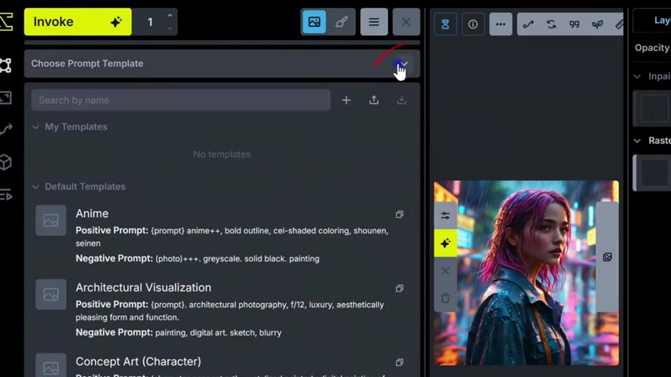Open the Workflows tab in left sidebar
The height and width of the screenshot is (377, 671).
6,130
